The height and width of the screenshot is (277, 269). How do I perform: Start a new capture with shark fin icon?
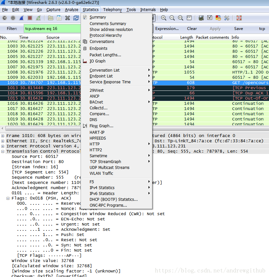21,18
